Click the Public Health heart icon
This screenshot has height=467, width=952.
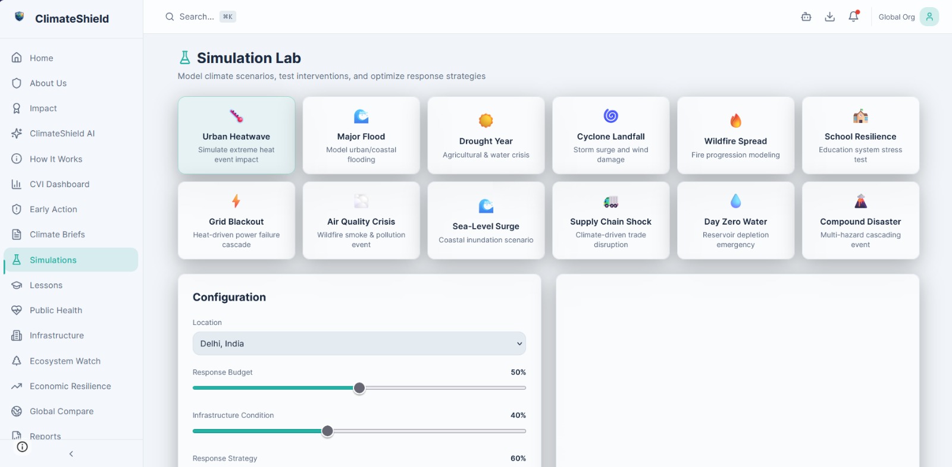pos(17,310)
